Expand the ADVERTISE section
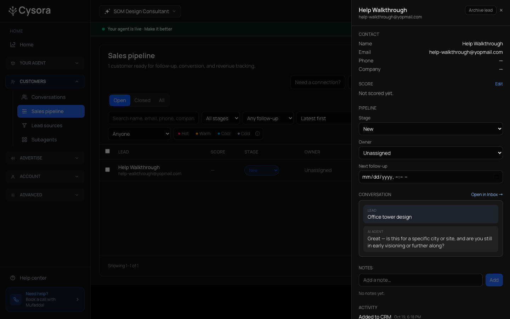The image size is (510, 319). tap(45, 158)
